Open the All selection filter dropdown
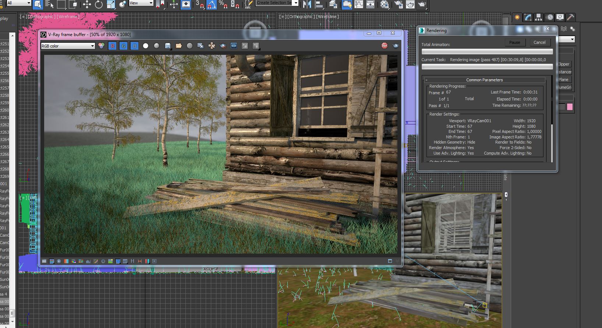The image size is (602, 328). [x=18, y=3]
